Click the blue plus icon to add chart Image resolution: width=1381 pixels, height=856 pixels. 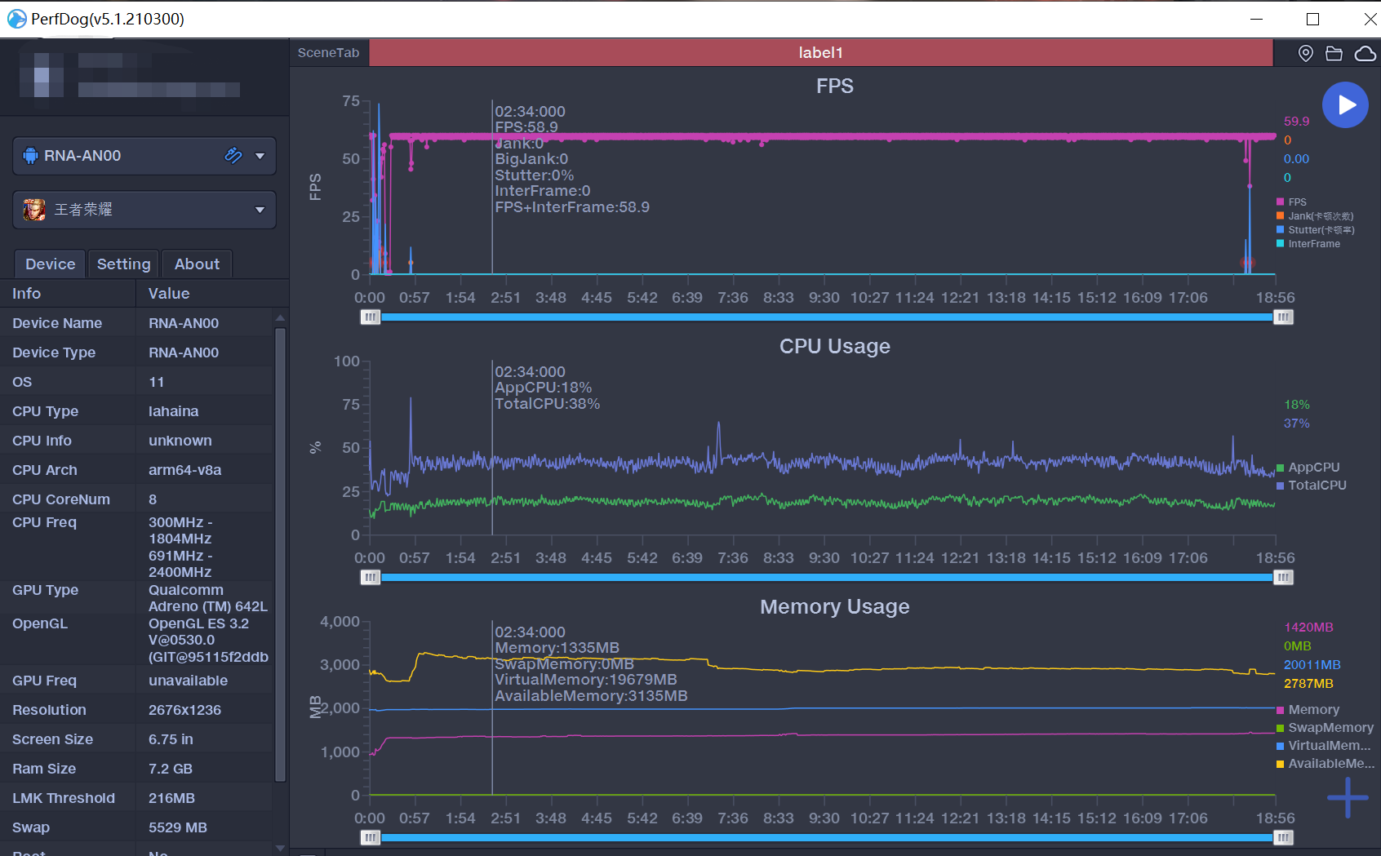click(x=1348, y=797)
